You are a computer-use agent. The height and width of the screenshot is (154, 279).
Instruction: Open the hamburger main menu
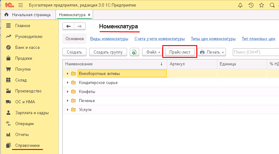pos(21,5)
